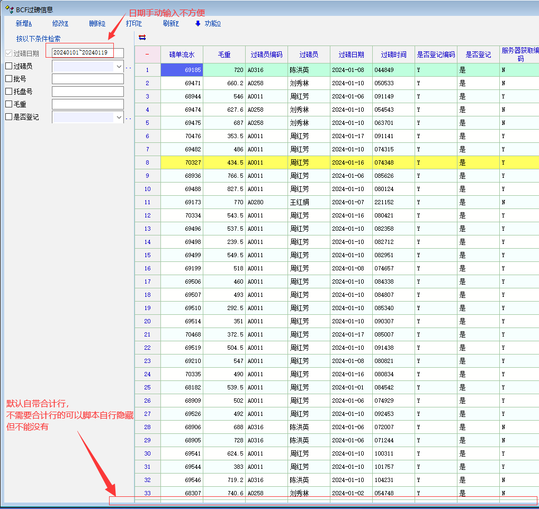Click the 过磅日期 date range input field
Screen dimensions: 539x509
[87, 53]
